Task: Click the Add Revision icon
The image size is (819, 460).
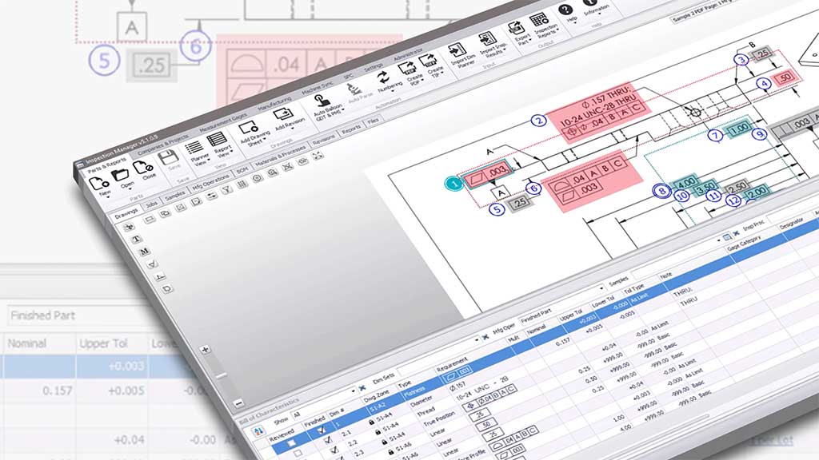Action: [283, 113]
